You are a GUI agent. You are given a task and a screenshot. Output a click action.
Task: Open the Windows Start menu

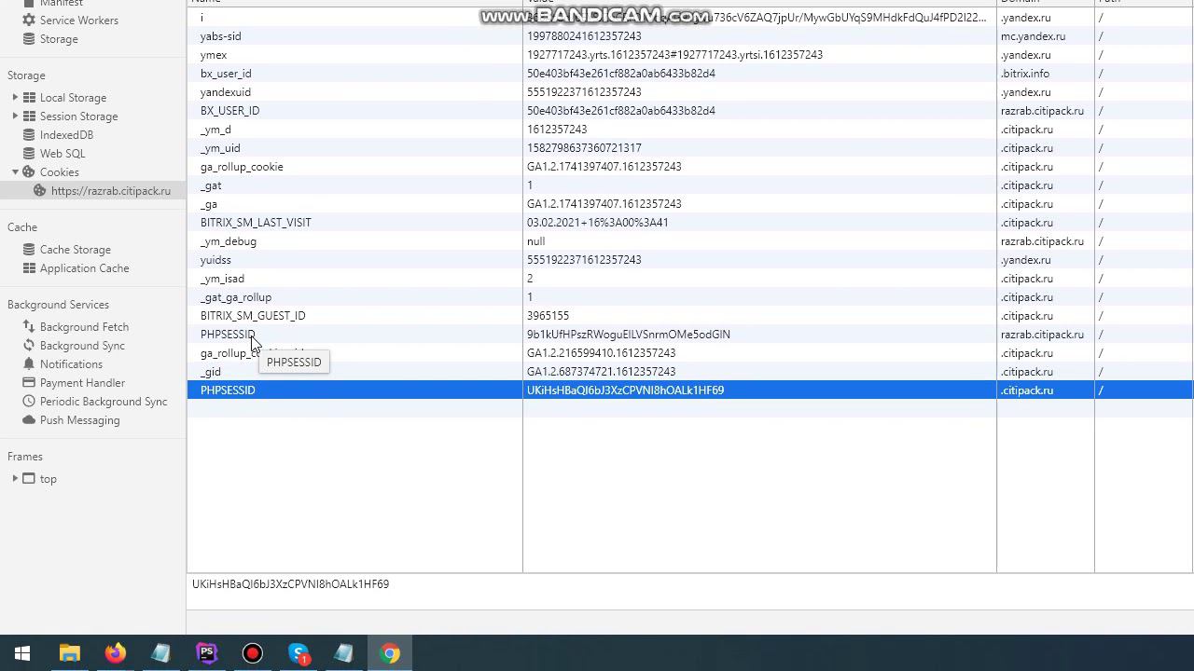coord(22,653)
